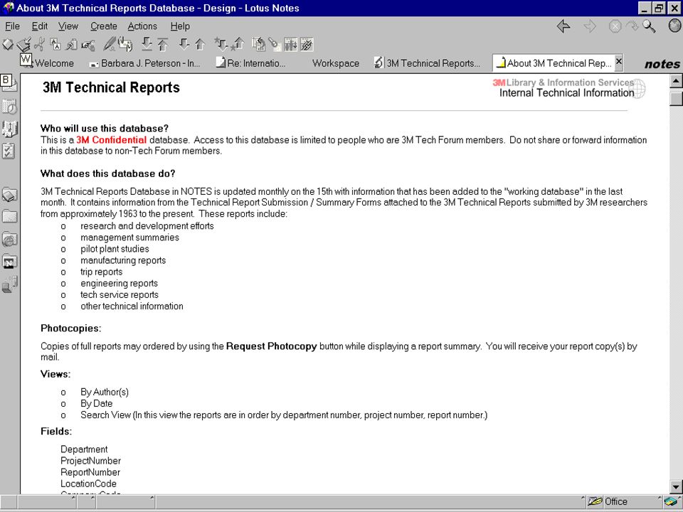Open the Edit menu
Viewport: 683px width, 512px height.
coord(40,26)
